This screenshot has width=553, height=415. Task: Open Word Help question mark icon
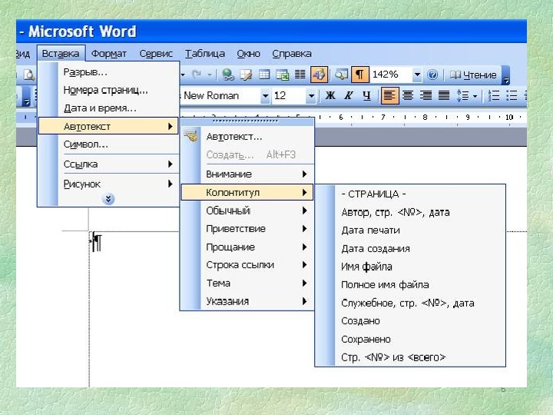[x=432, y=75]
